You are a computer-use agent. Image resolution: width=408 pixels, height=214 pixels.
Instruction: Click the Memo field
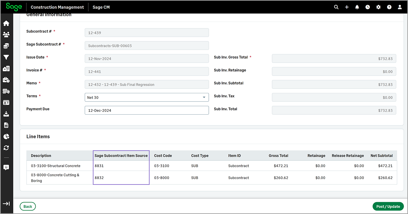pyautogui.click(x=147, y=84)
